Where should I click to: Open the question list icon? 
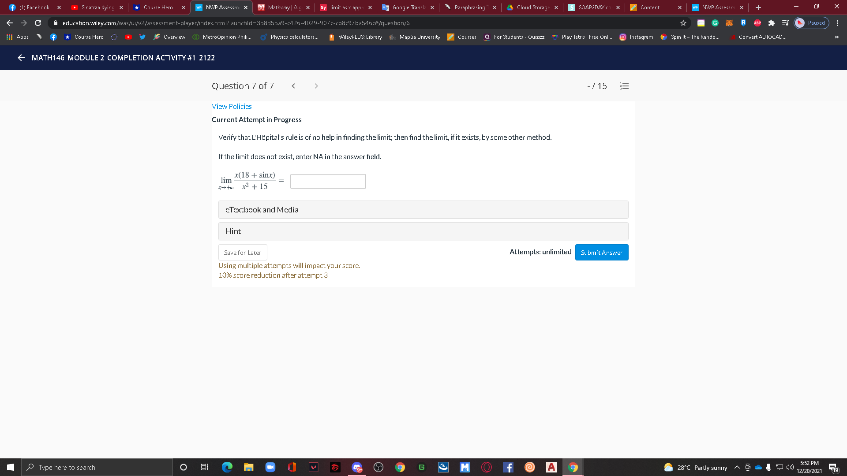point(624,86)
